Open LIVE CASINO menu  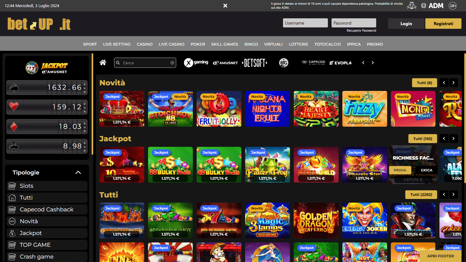click(x=171, y=44)
